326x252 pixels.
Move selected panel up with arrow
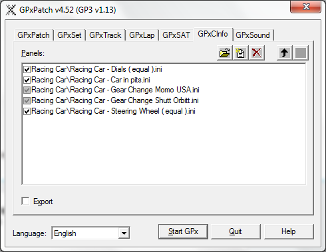tap(285, 53)
